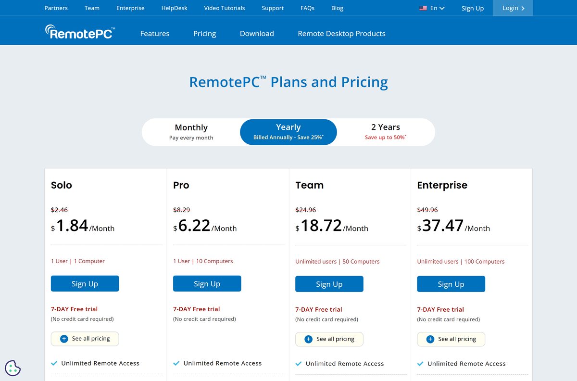
Task: Click the Pro plan heading
Action: (181, 185)
